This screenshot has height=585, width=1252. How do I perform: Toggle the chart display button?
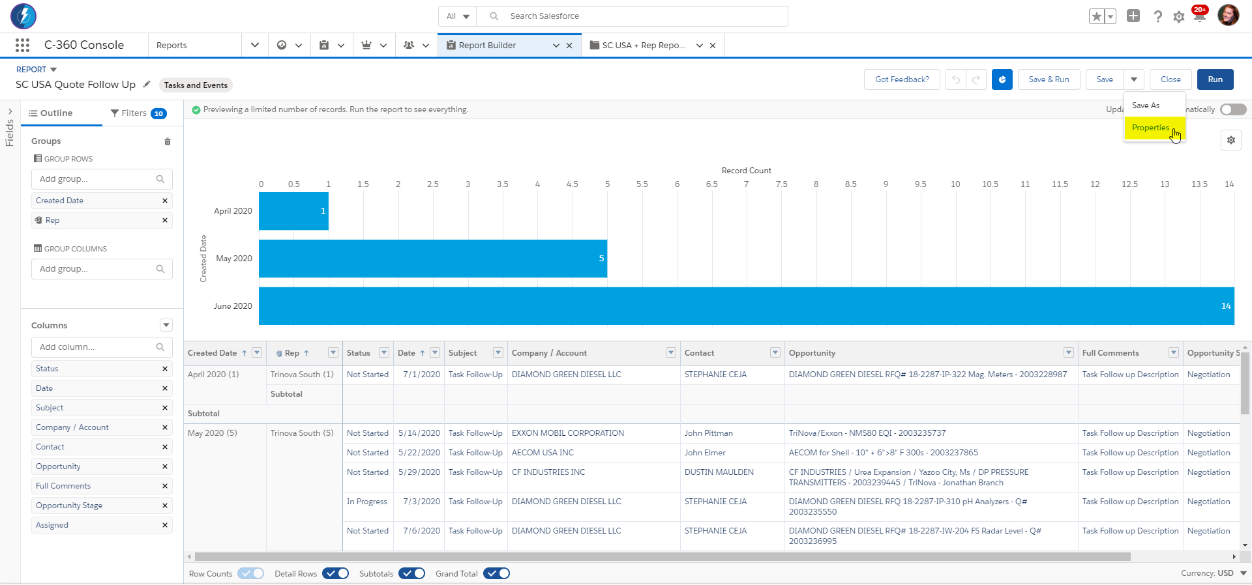coord(1002,79)
